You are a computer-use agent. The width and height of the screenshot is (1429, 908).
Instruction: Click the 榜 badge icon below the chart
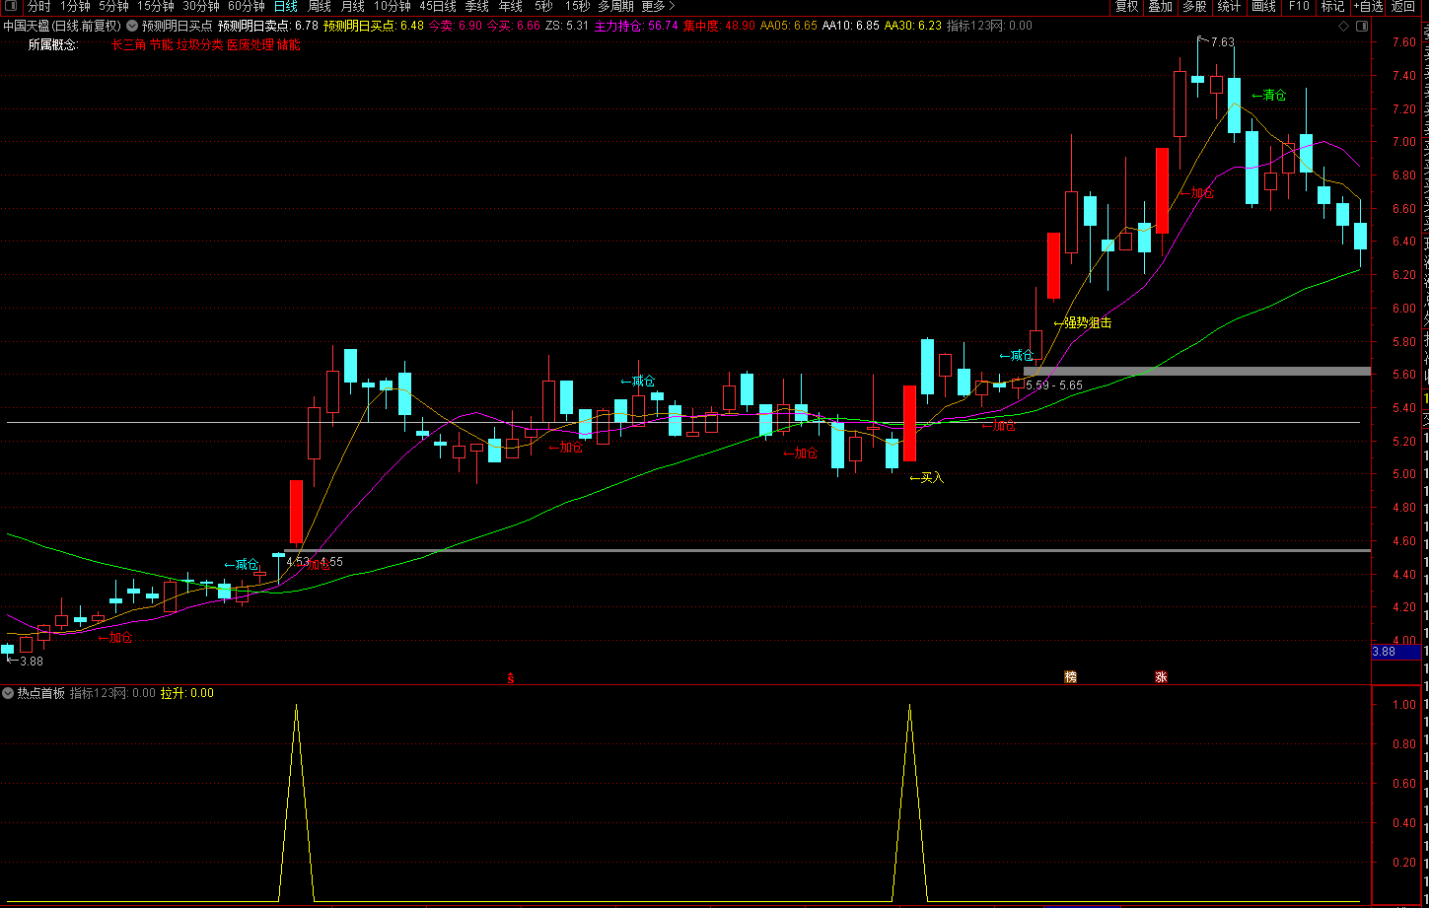coord(1070,677)
